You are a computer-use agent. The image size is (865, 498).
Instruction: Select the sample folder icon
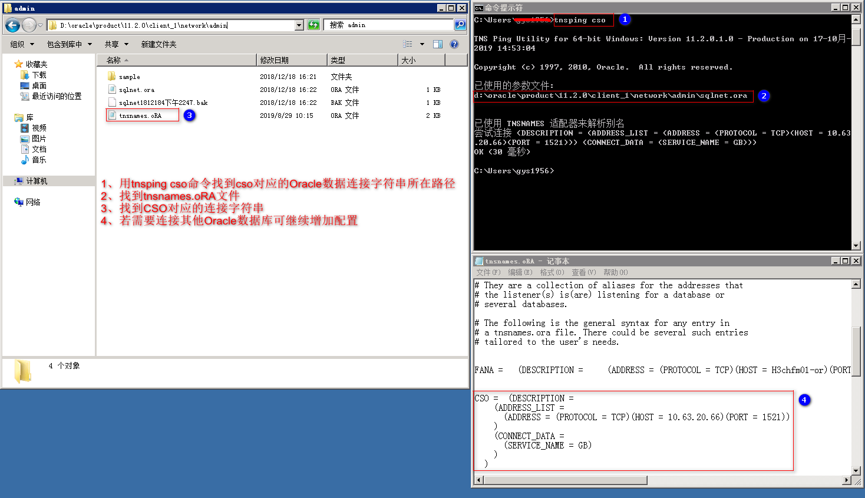[x=112, y=76]
